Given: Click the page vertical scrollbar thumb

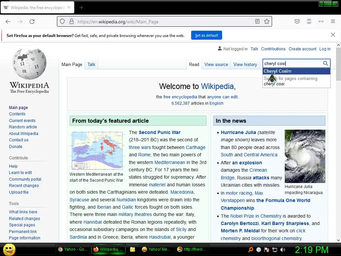Looking at the screenshot, I should click(338, 64).
